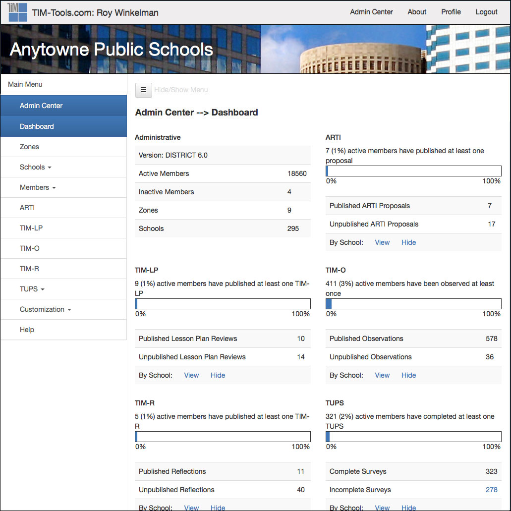Click TIM-Tools.com: Roy Winkelman title
Image resolution: width=511 pixels, height=511 pixels.
point(95,13)
